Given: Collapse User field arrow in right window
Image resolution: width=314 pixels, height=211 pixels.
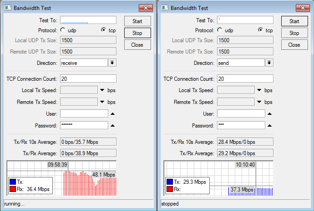Looking at the screenshot, I should pos(270,114).
